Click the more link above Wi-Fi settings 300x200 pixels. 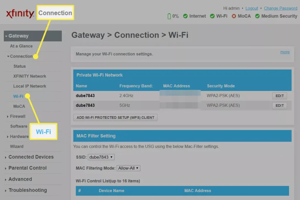pos(284,52)
